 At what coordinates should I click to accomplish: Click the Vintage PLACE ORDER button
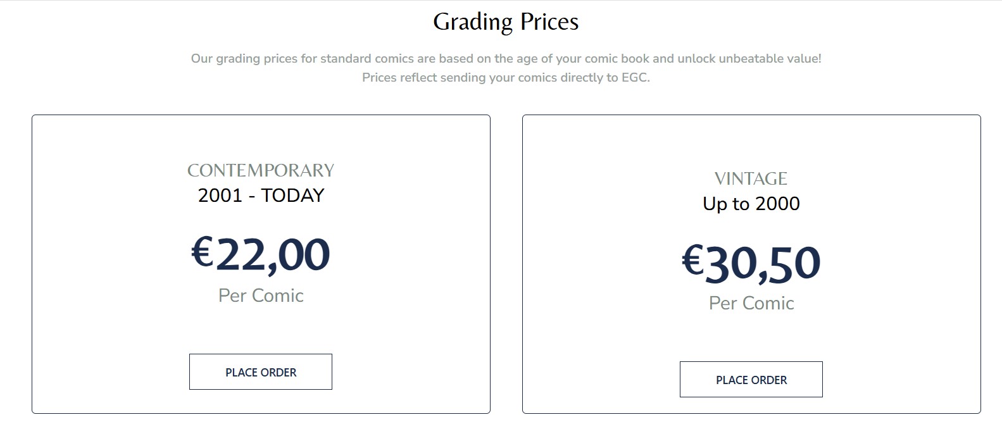[751, 379]
